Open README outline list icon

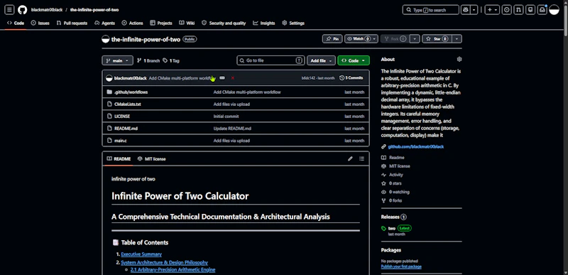click(361, 158)
